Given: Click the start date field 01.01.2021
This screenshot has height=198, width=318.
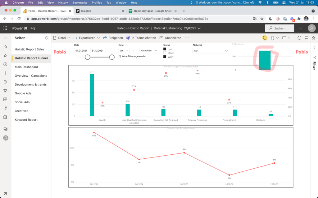Looking at the screenshot, I should (x=82, y=50).
